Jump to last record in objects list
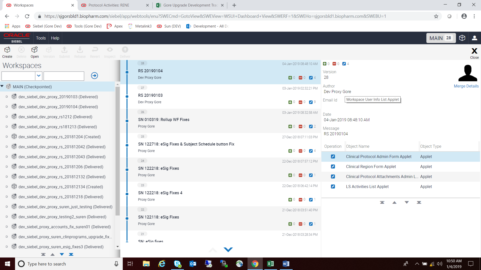 [x=419, y=202]
